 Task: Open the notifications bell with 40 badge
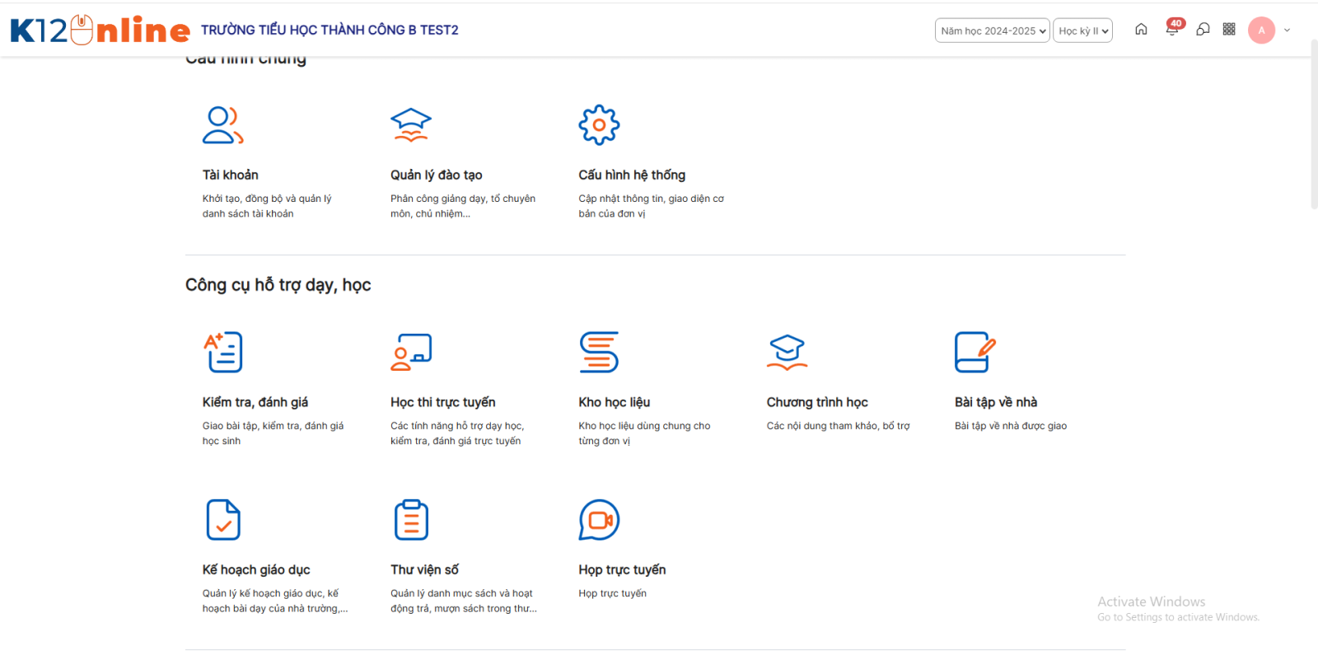pyautogui.click(x=1171, y=30)
